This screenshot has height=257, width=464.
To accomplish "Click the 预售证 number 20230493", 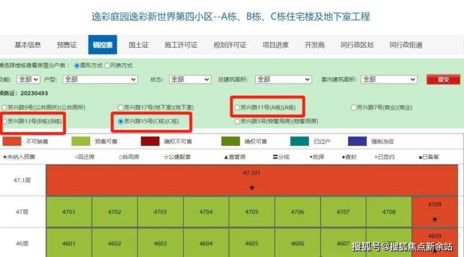I will [34, 93].
